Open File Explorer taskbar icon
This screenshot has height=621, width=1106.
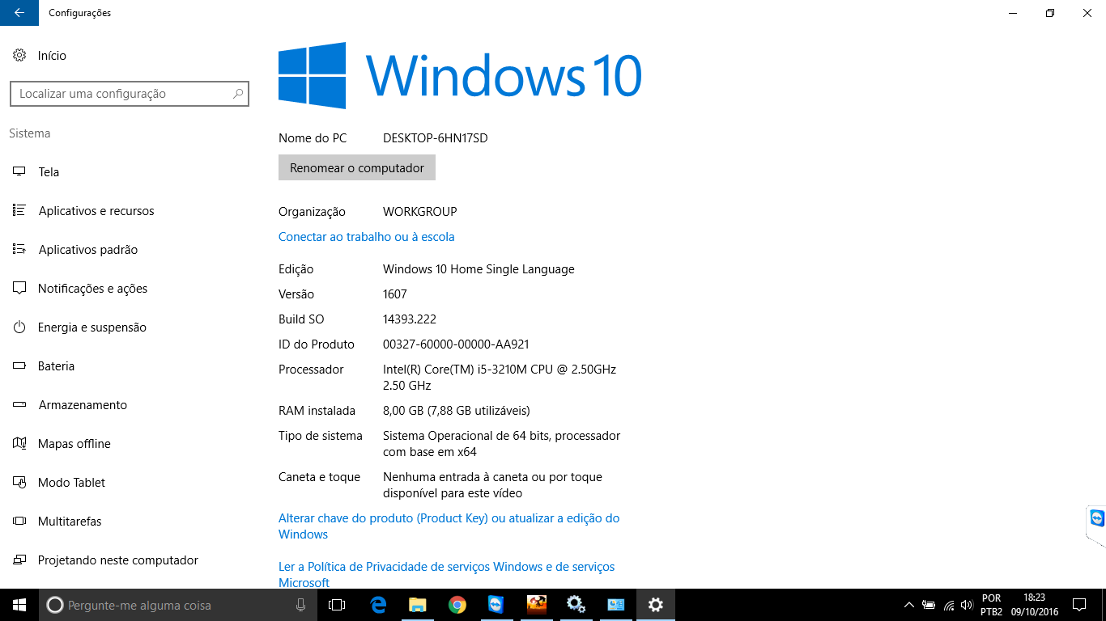(418, 605)
